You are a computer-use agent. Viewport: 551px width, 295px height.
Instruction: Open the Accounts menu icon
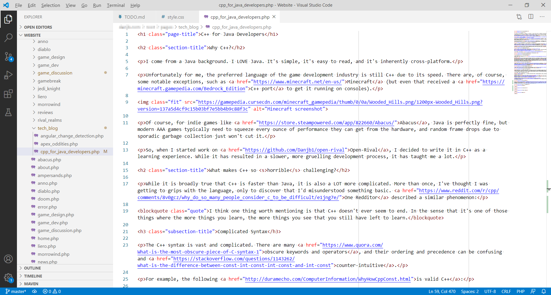[x=8, y=259]
